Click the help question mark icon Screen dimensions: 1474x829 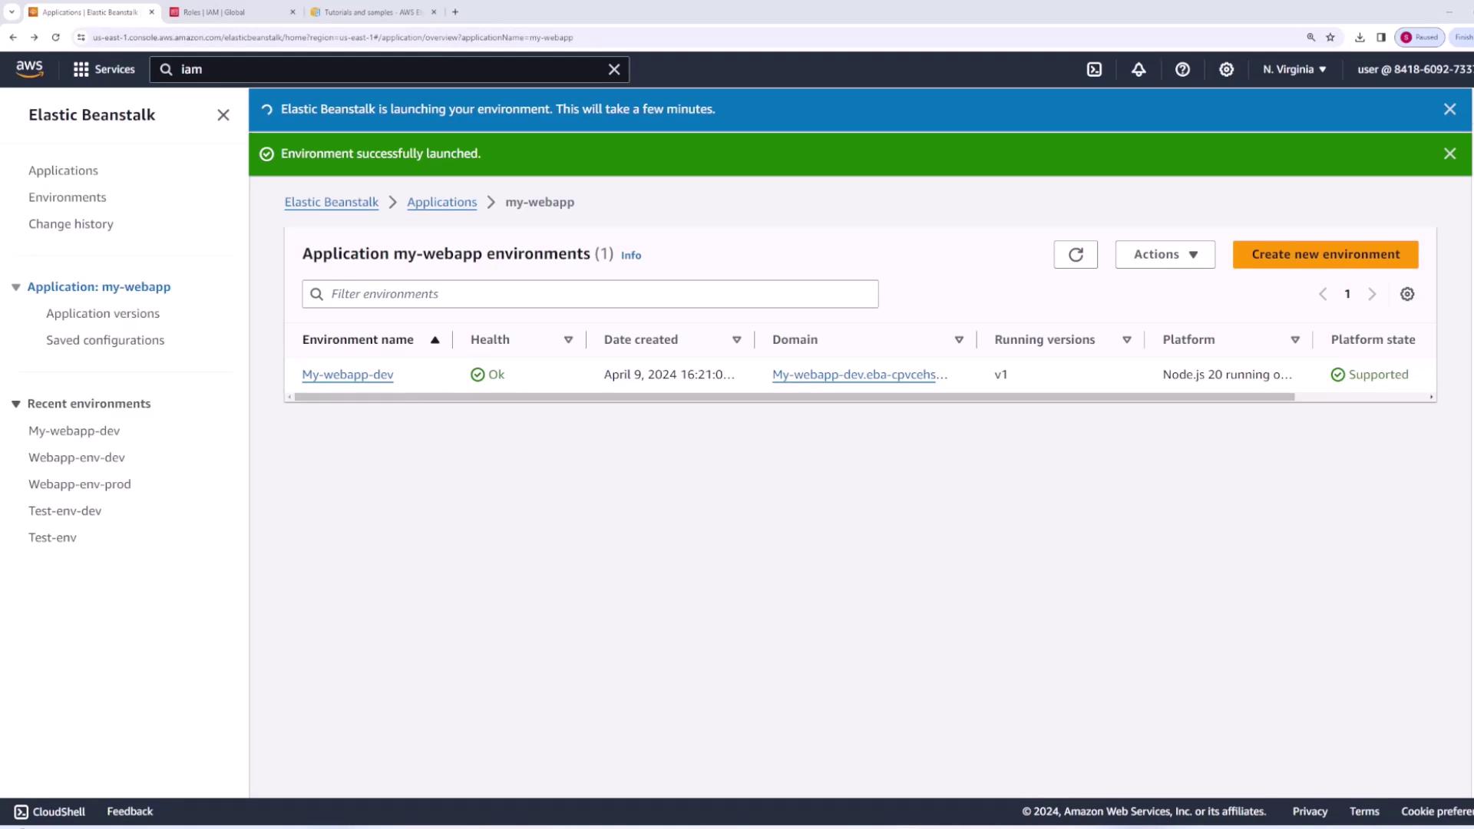point(1182,69)
